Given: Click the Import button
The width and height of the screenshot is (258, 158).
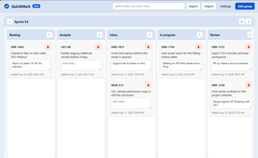Looking at the screenshot, I should click(209, 6).
